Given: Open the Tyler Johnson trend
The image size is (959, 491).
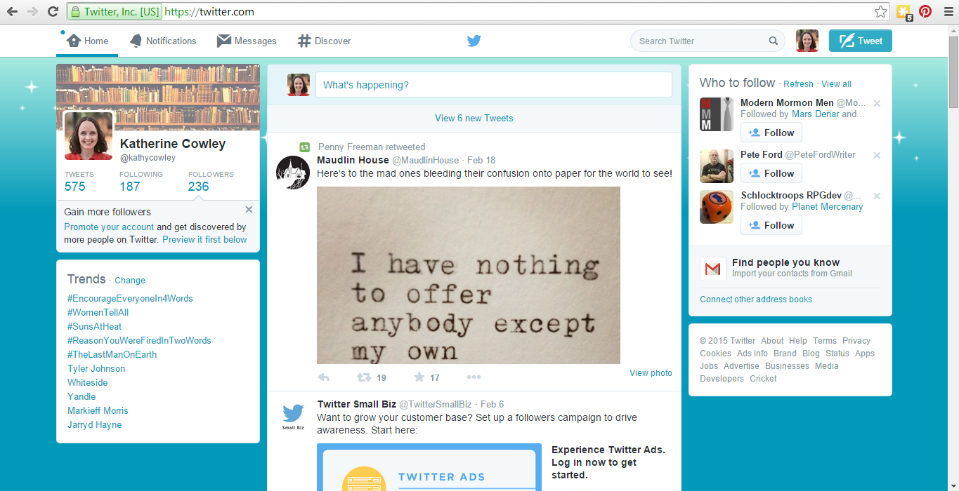Looking at the screenshot, I should tap(96, 368).
